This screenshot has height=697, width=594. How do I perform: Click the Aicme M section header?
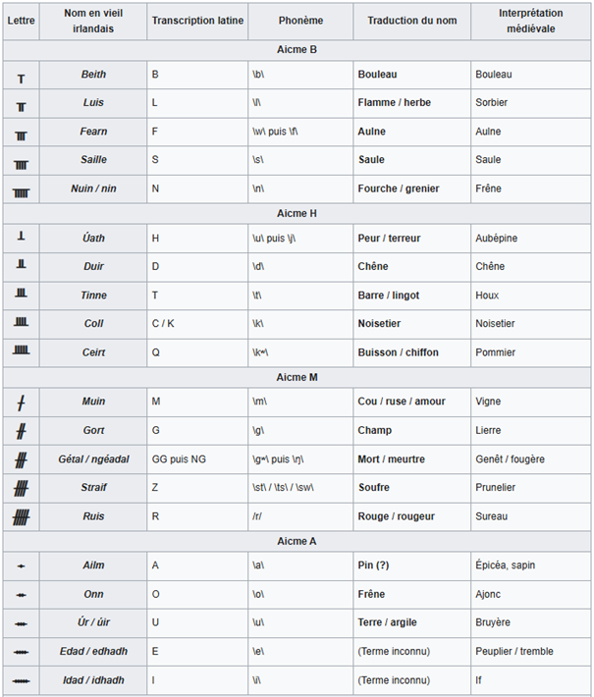[x=297, y=377]
